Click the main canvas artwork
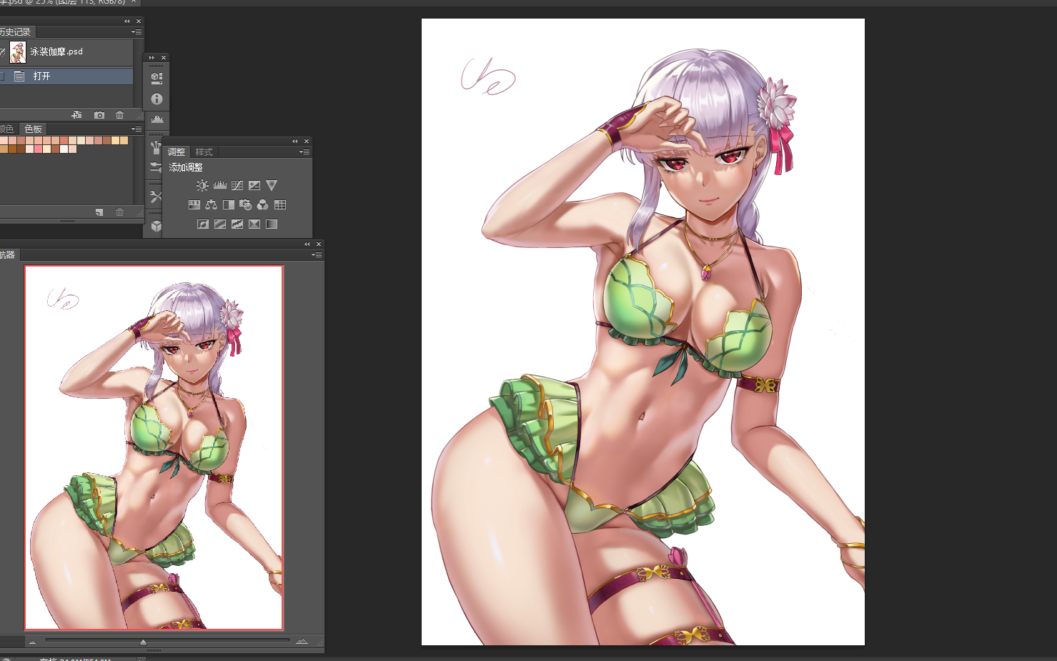Viewport: 1057px width, 661px height. 643,332
